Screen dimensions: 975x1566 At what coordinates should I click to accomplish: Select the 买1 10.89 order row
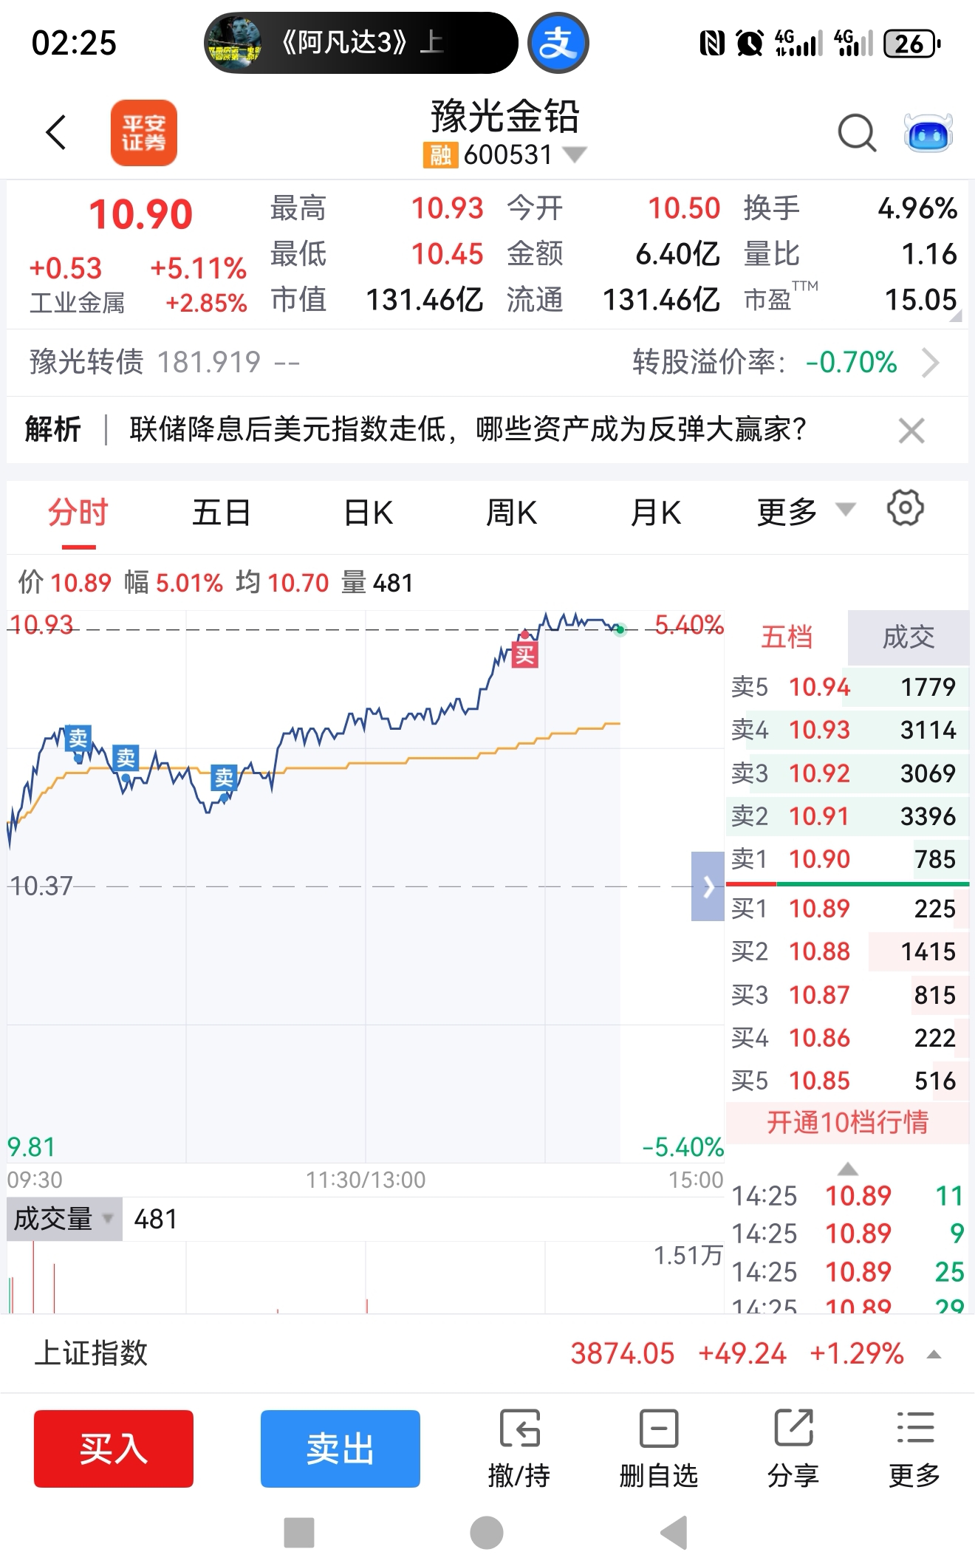point(848,909)
